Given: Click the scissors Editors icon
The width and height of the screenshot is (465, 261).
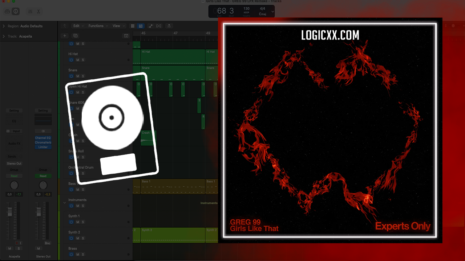Looking at the screenshot, I should 39,12.
